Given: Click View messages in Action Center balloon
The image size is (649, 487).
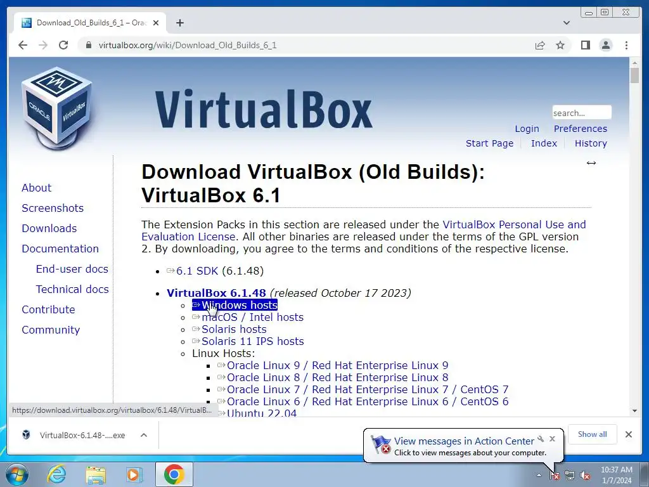Looking at the screenshot, I should tap(464, 441).
